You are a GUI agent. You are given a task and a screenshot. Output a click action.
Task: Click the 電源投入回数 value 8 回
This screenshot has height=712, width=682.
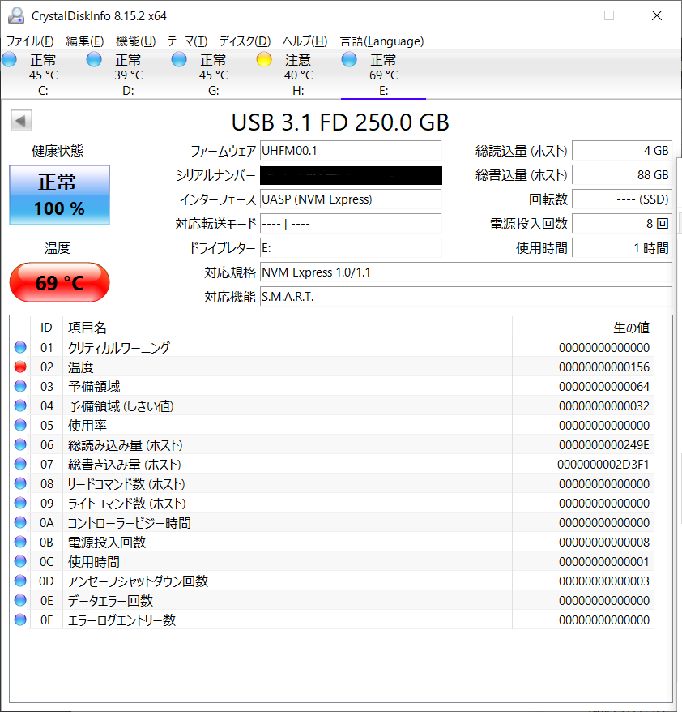(x=622, y=224)
